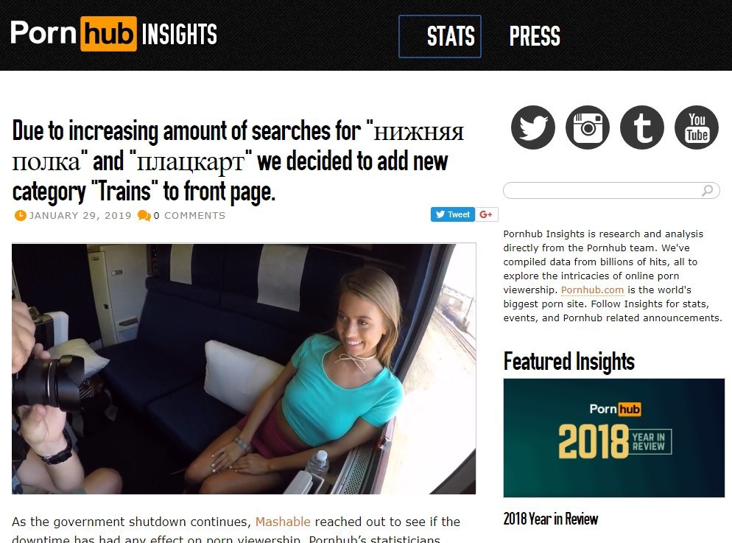This screenshot has height=543, width=732.
Task: Click the orange clock date icon
Action: 20,215
